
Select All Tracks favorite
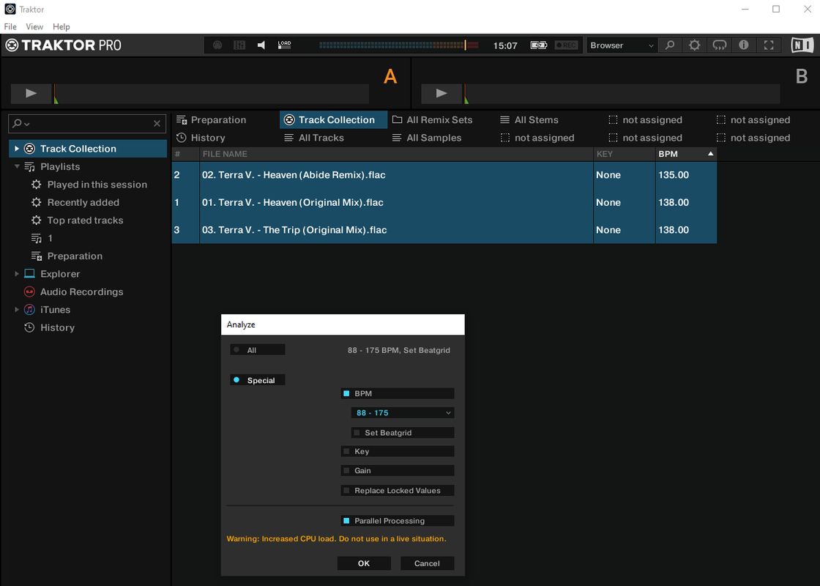pyautogui.click(x=314, y=138)
